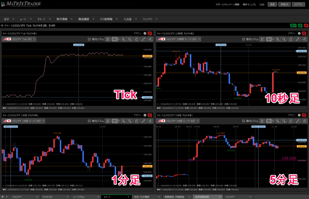309x199 pixels.
Task: Open the USD/JPY Tick BID dropdown
Action: point(19,39)
